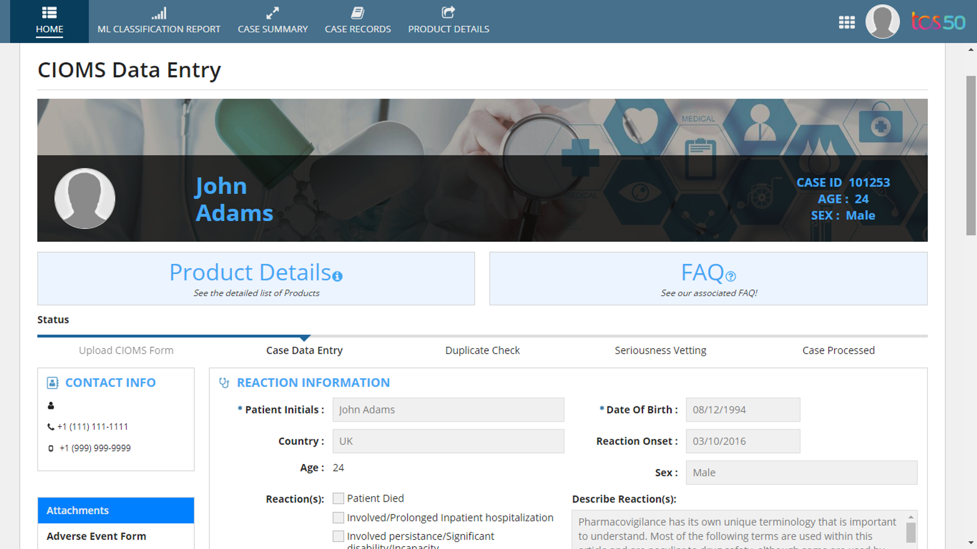The height and width of the screenshot is (549, 977).
Task: Click the page scrollbar up arrow
Action: 971,49
